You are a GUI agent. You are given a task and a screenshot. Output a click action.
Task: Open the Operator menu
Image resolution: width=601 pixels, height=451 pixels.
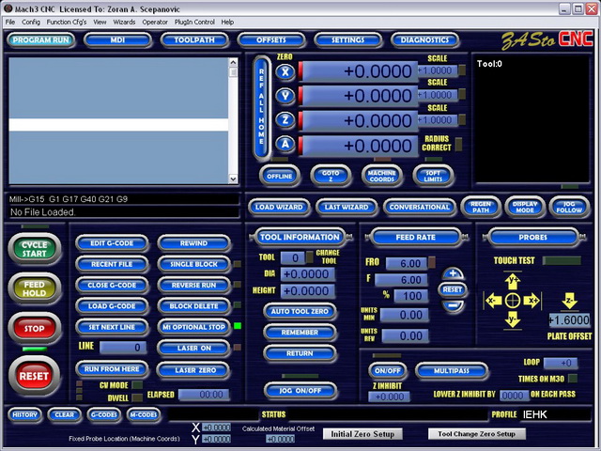[155, 23]
